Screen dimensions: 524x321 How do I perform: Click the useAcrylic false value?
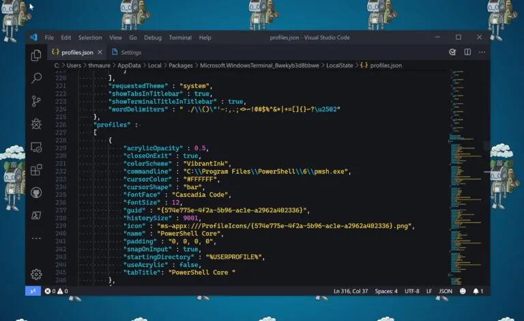click(x=188, y=265)
